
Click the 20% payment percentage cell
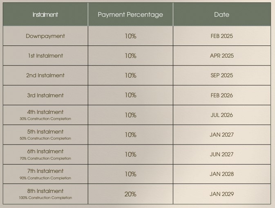(130, 194)
